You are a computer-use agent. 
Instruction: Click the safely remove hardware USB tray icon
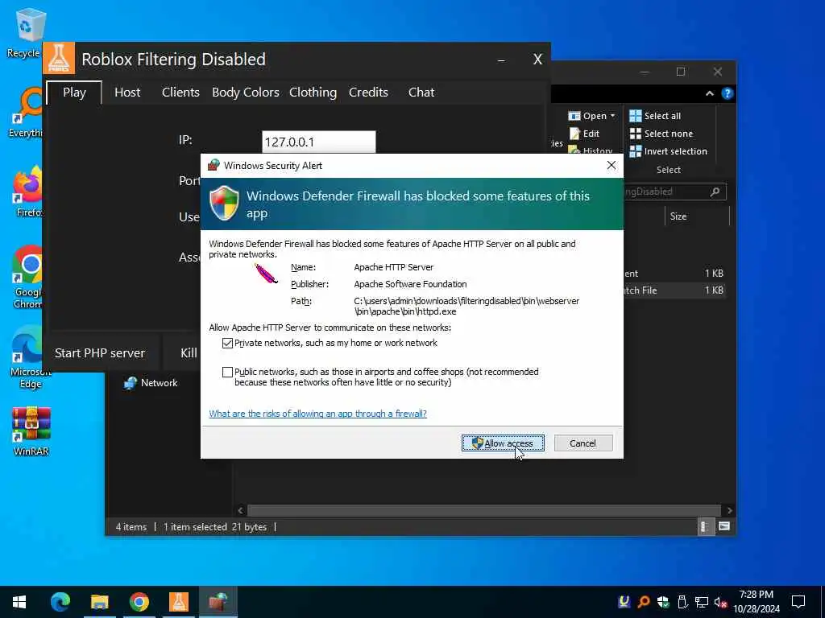tap(682, 602)
